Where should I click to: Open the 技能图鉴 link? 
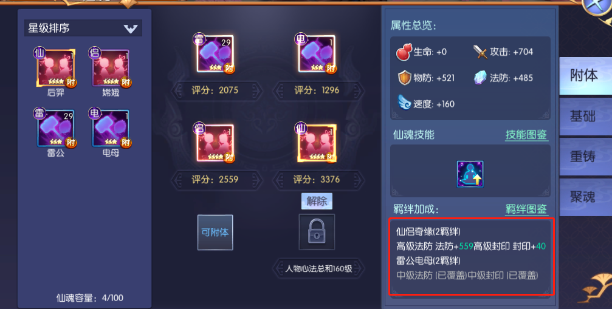tap(526, 135)
